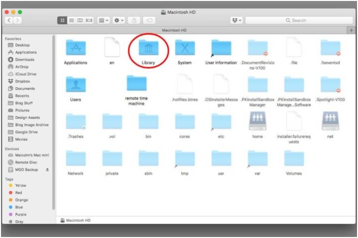Select the private folder
This screenshot has width=358, height=238.
click(x=112, y=159)
